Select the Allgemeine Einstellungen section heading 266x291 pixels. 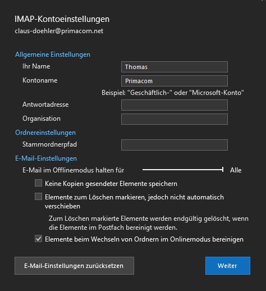coord(53,54)
